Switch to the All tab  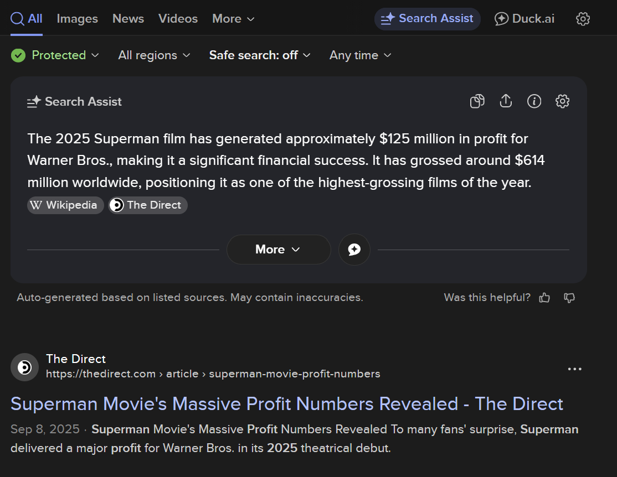pyautogui.click(x=27, y=18)
